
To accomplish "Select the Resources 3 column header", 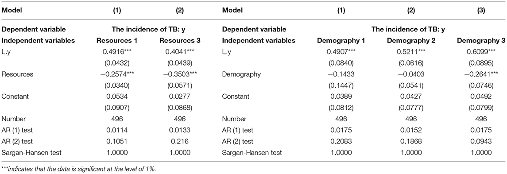I will (180, 41).
